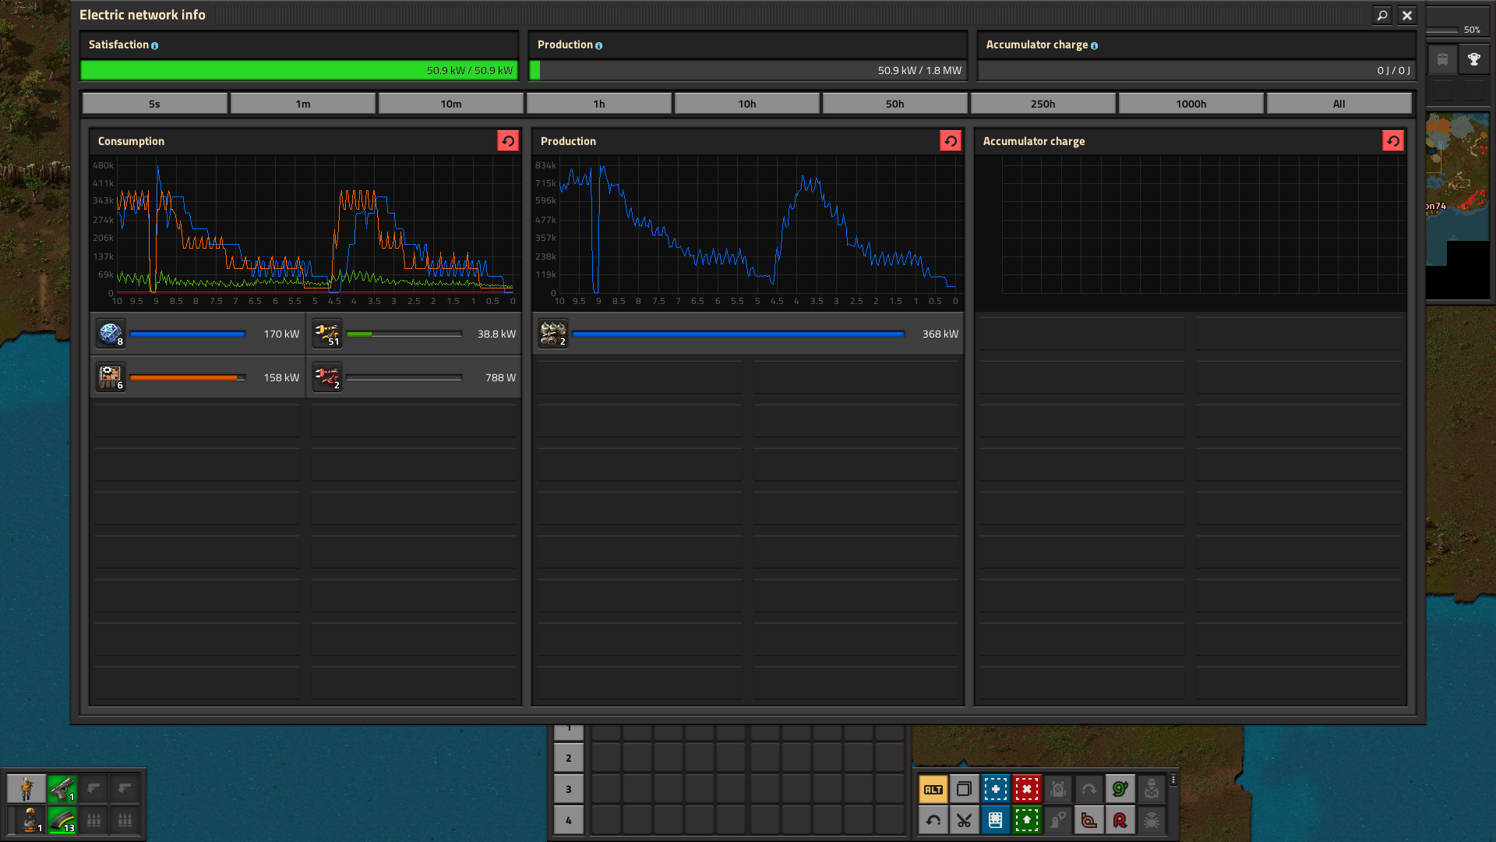Toggle the ALT mode button

pyautogui.click(x=933, y=789)
